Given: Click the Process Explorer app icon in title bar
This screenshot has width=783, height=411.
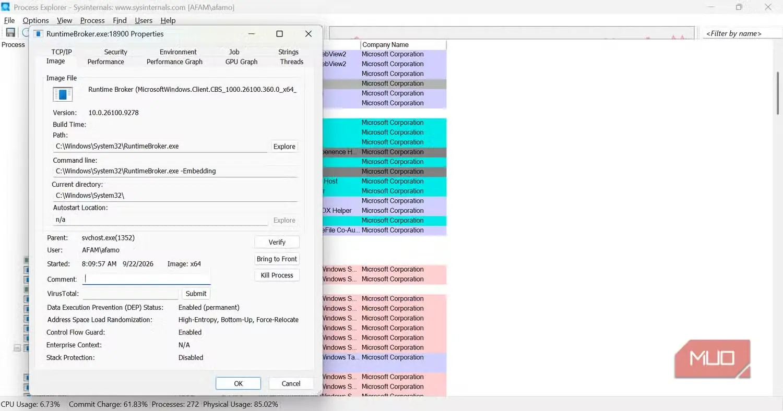Looking at the screenshot, I should 6,7.
